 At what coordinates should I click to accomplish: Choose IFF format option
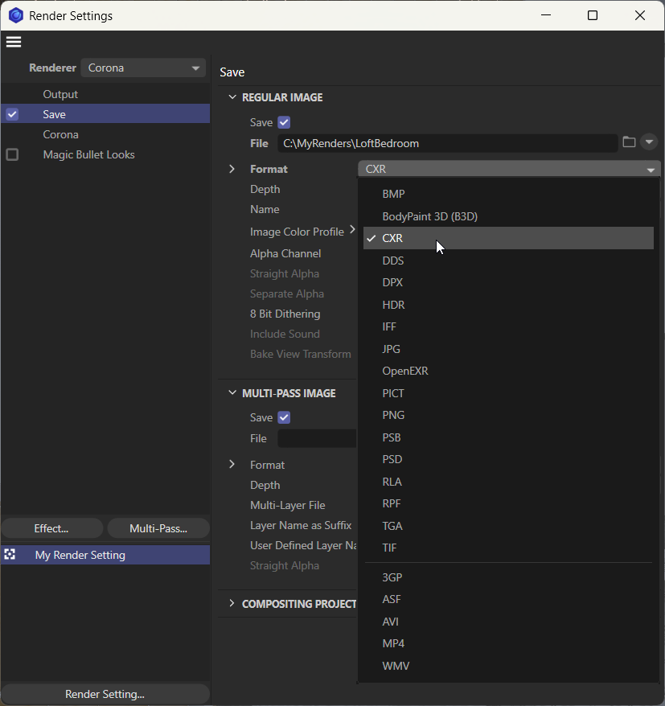(x=508, y=326)
